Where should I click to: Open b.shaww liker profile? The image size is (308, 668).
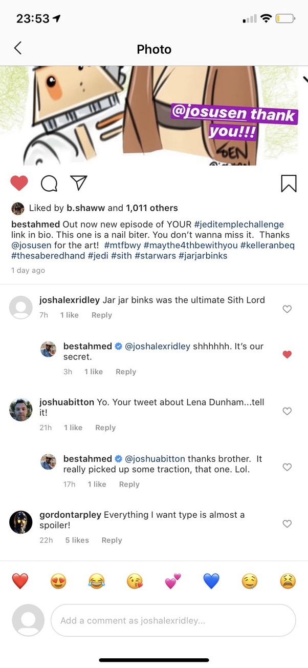(x=86, y=208)
